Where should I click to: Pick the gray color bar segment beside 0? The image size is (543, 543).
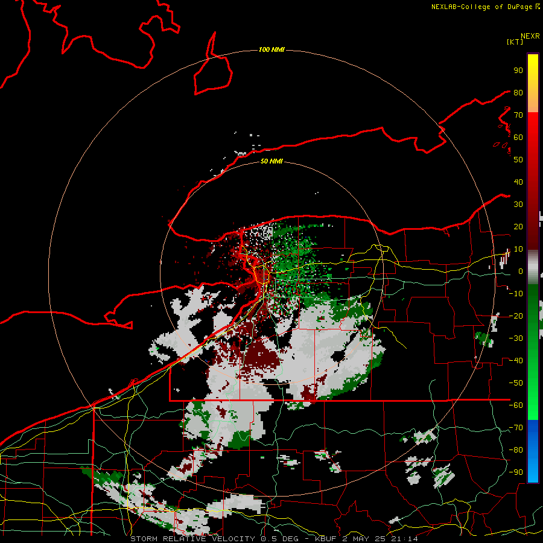pos(533,268)
